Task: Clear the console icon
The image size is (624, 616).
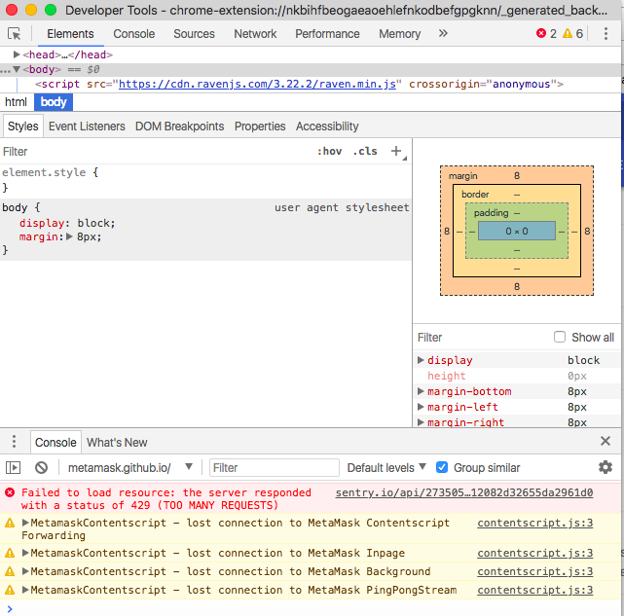Action: pyautogui.click(x=41, y=467)
